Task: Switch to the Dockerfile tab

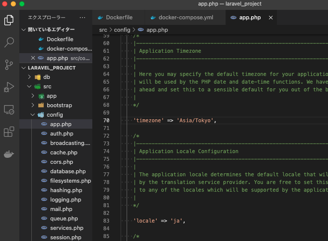Action: coord(119,18)
